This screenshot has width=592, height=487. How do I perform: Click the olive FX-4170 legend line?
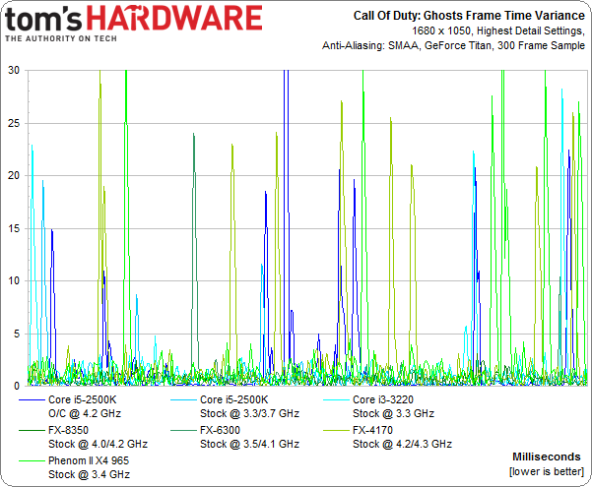[336, 430]
